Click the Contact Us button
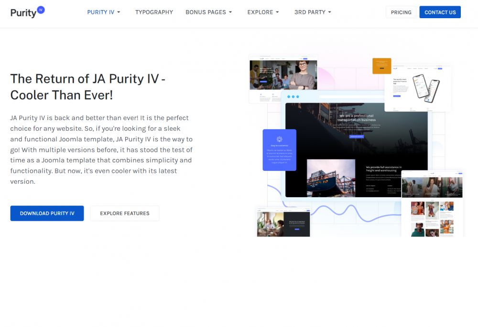The height and width of the screenshot is (327, 478). [440, 12]
